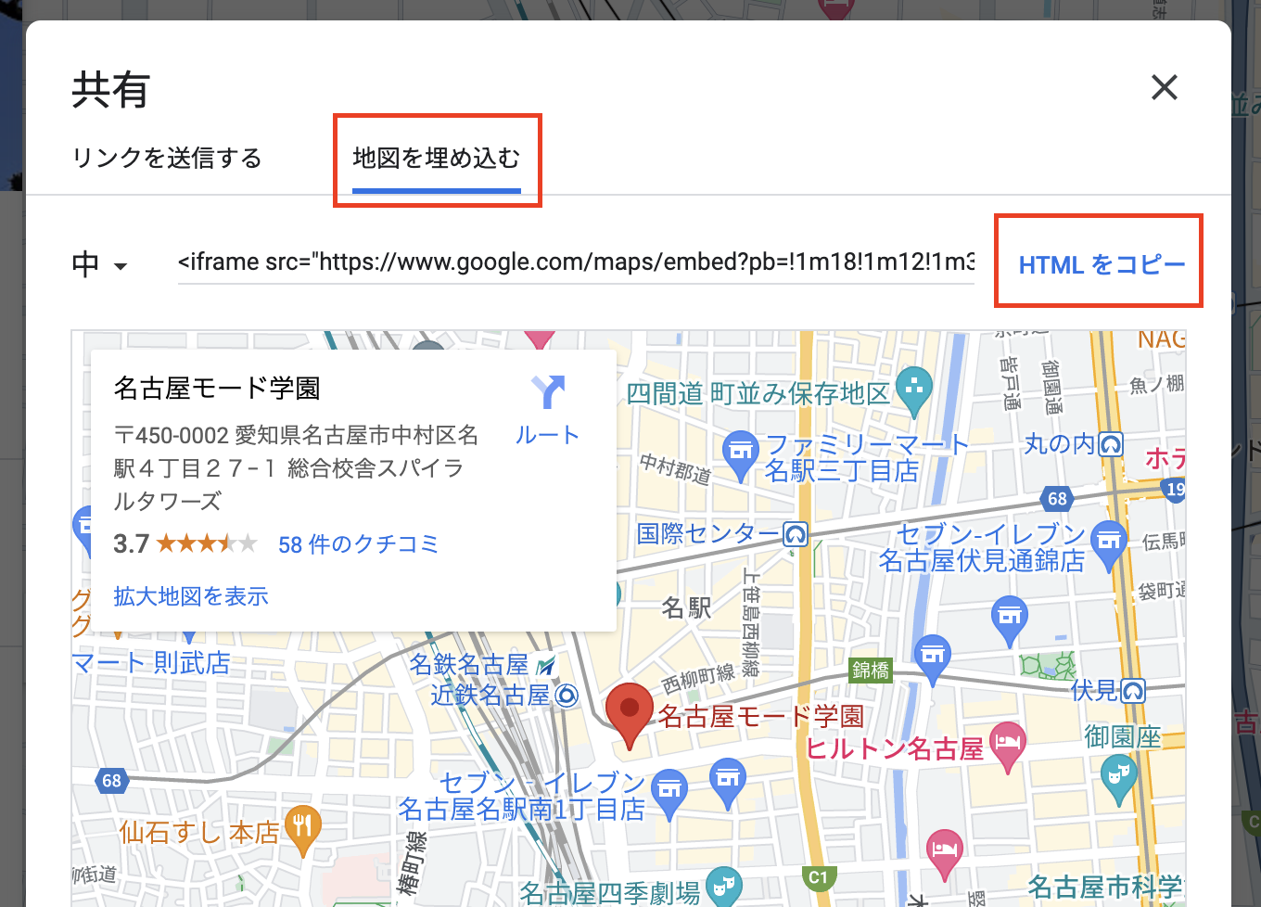The image size is (1261, 907).
Task: Click the ファミリーマート 名駅三丁目店 store pin
Action: tap(740, 453)
